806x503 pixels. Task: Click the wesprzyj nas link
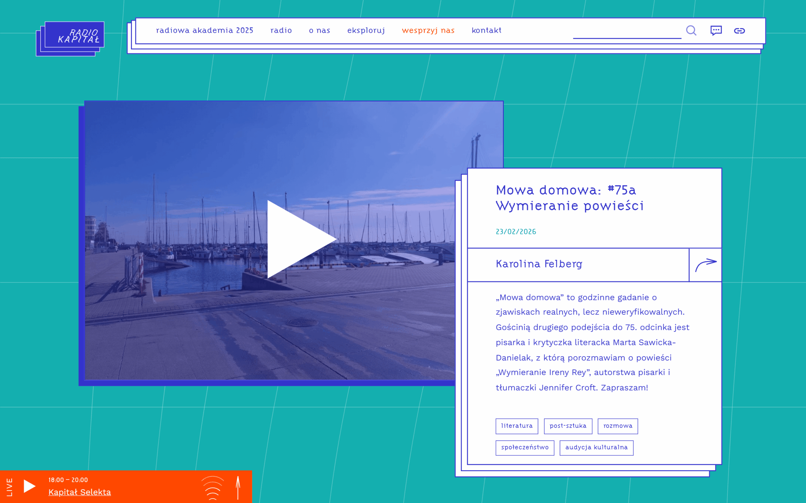(x=428, y=30)
